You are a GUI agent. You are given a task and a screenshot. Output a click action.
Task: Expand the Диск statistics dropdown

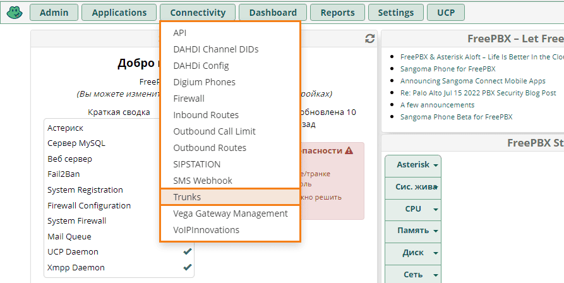[413, 253]
